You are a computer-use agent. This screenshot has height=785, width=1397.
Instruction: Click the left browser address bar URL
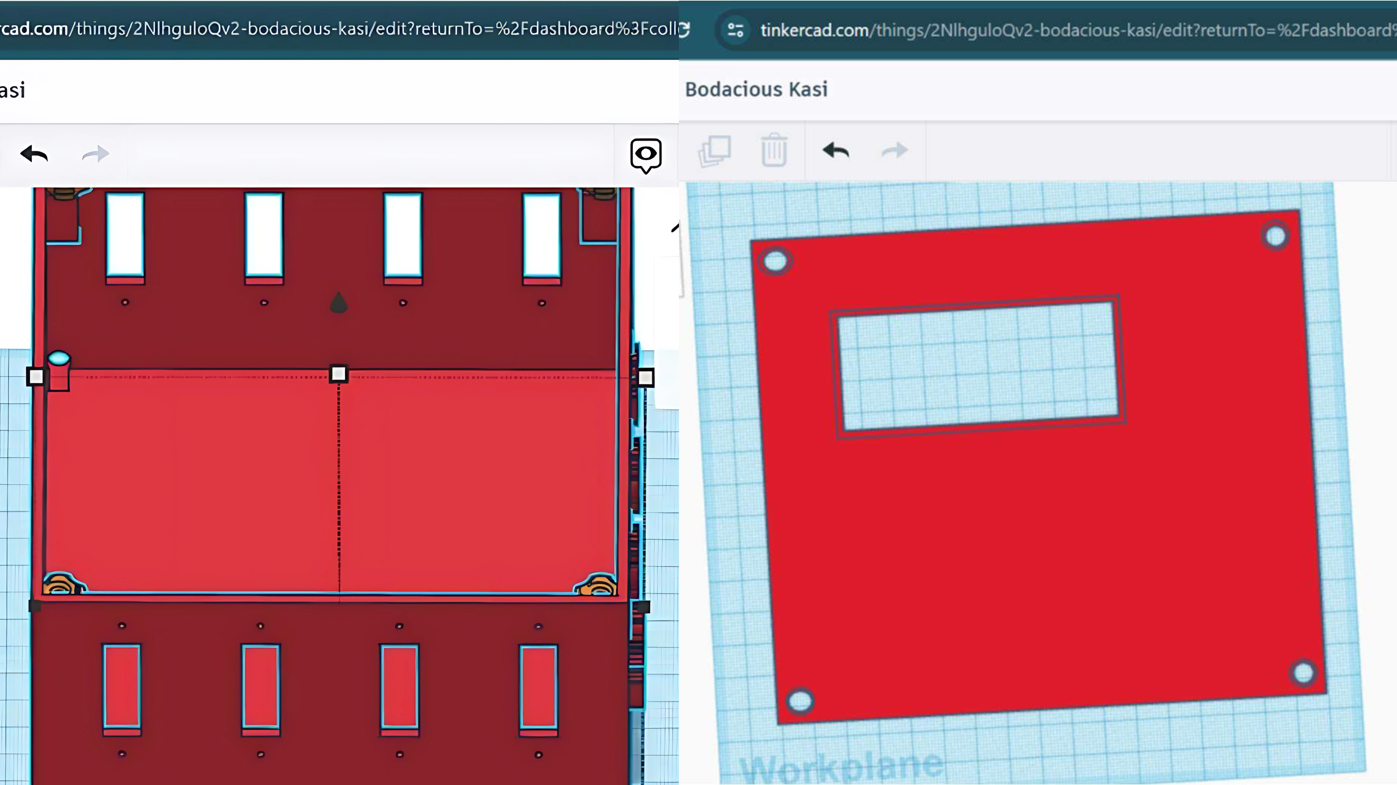tap(336, 29)
